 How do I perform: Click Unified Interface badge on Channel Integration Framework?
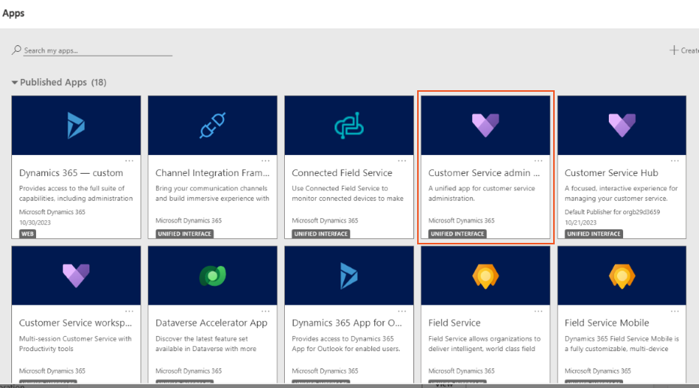185,234
